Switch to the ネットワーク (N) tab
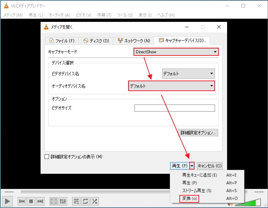This screenshot has width=268, height=208. [133, 41]
